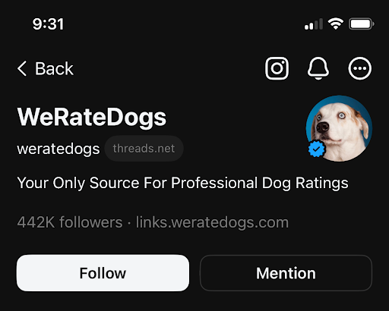Viewport: 389px width, 311px height.
Task: Tap the Back text label
Action: tap(54, 68)
